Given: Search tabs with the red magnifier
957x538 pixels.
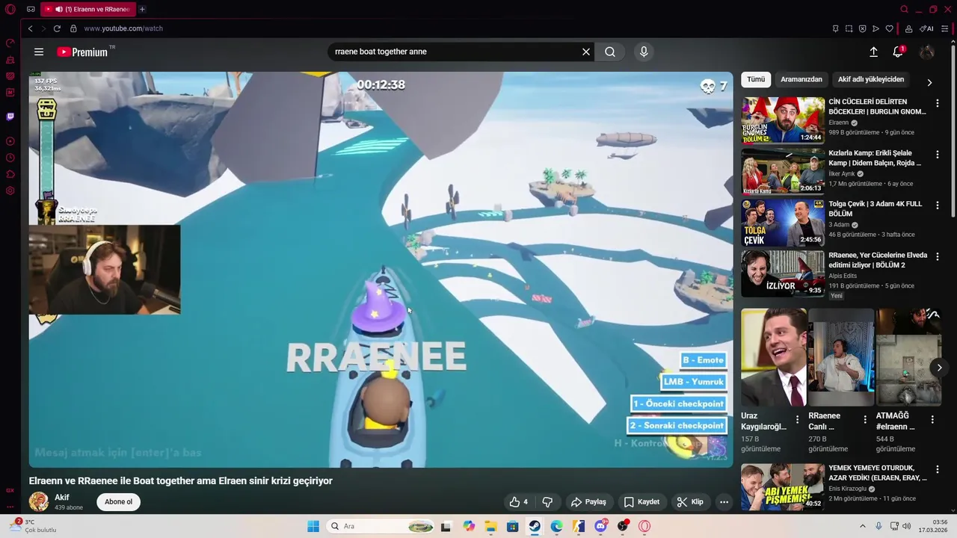Looking at the screenshot, I should [904, 9].
